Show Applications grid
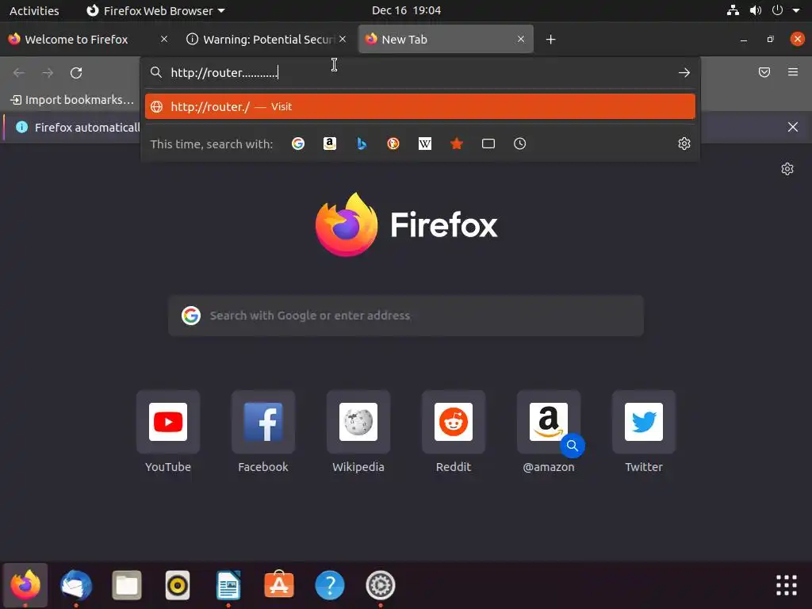 point(786,585)
